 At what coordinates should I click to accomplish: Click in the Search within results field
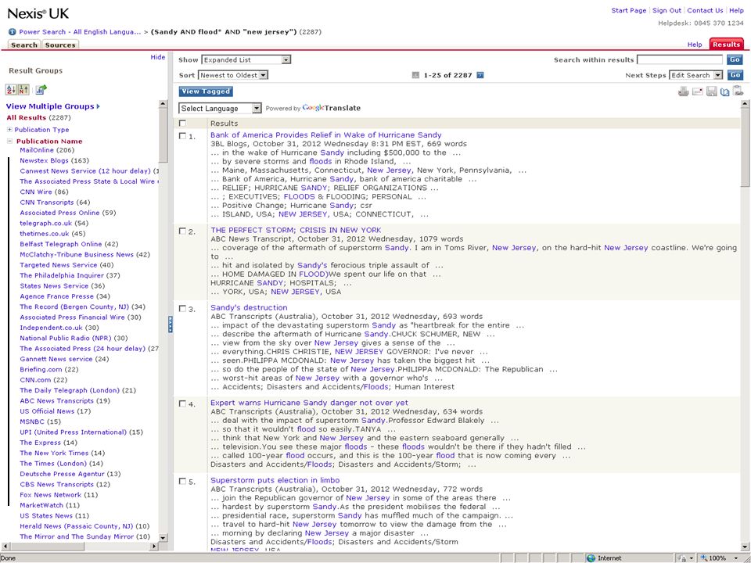[x=680, y=60]
